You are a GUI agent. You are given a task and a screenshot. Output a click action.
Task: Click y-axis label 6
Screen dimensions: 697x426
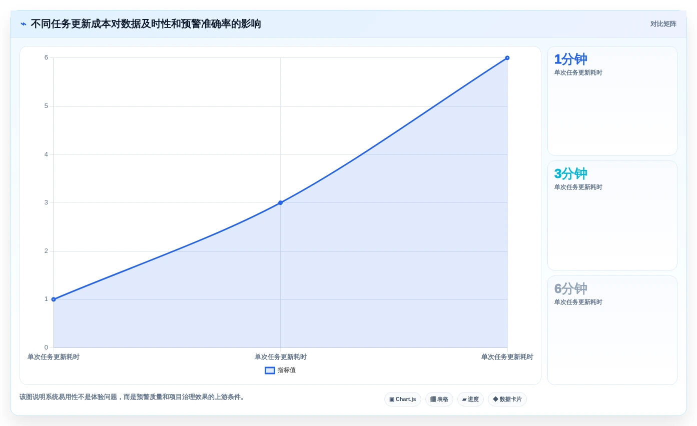coord(46,57)
